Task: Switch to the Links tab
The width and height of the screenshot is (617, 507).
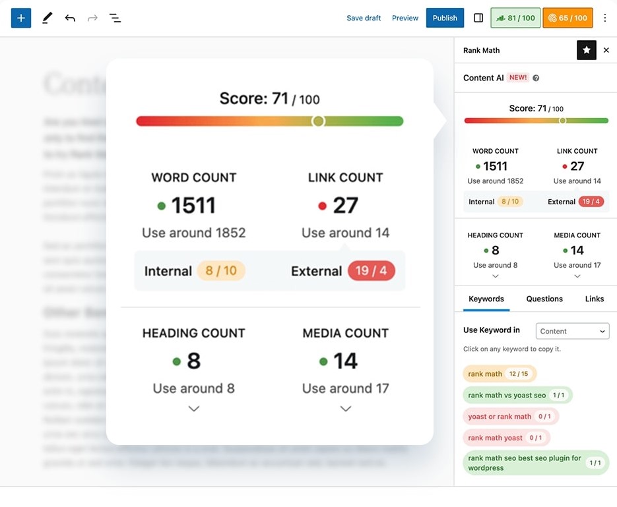Action: pyautogui.click(x=594, y=299)
